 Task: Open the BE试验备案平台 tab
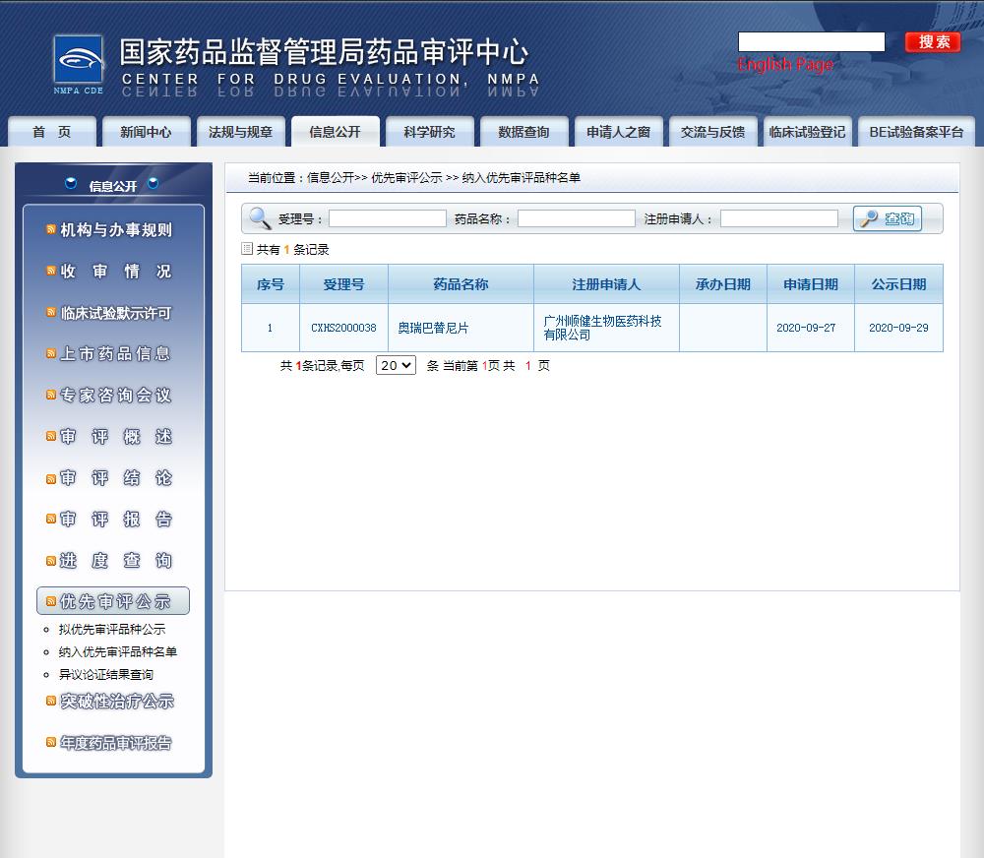pos(916,131)
